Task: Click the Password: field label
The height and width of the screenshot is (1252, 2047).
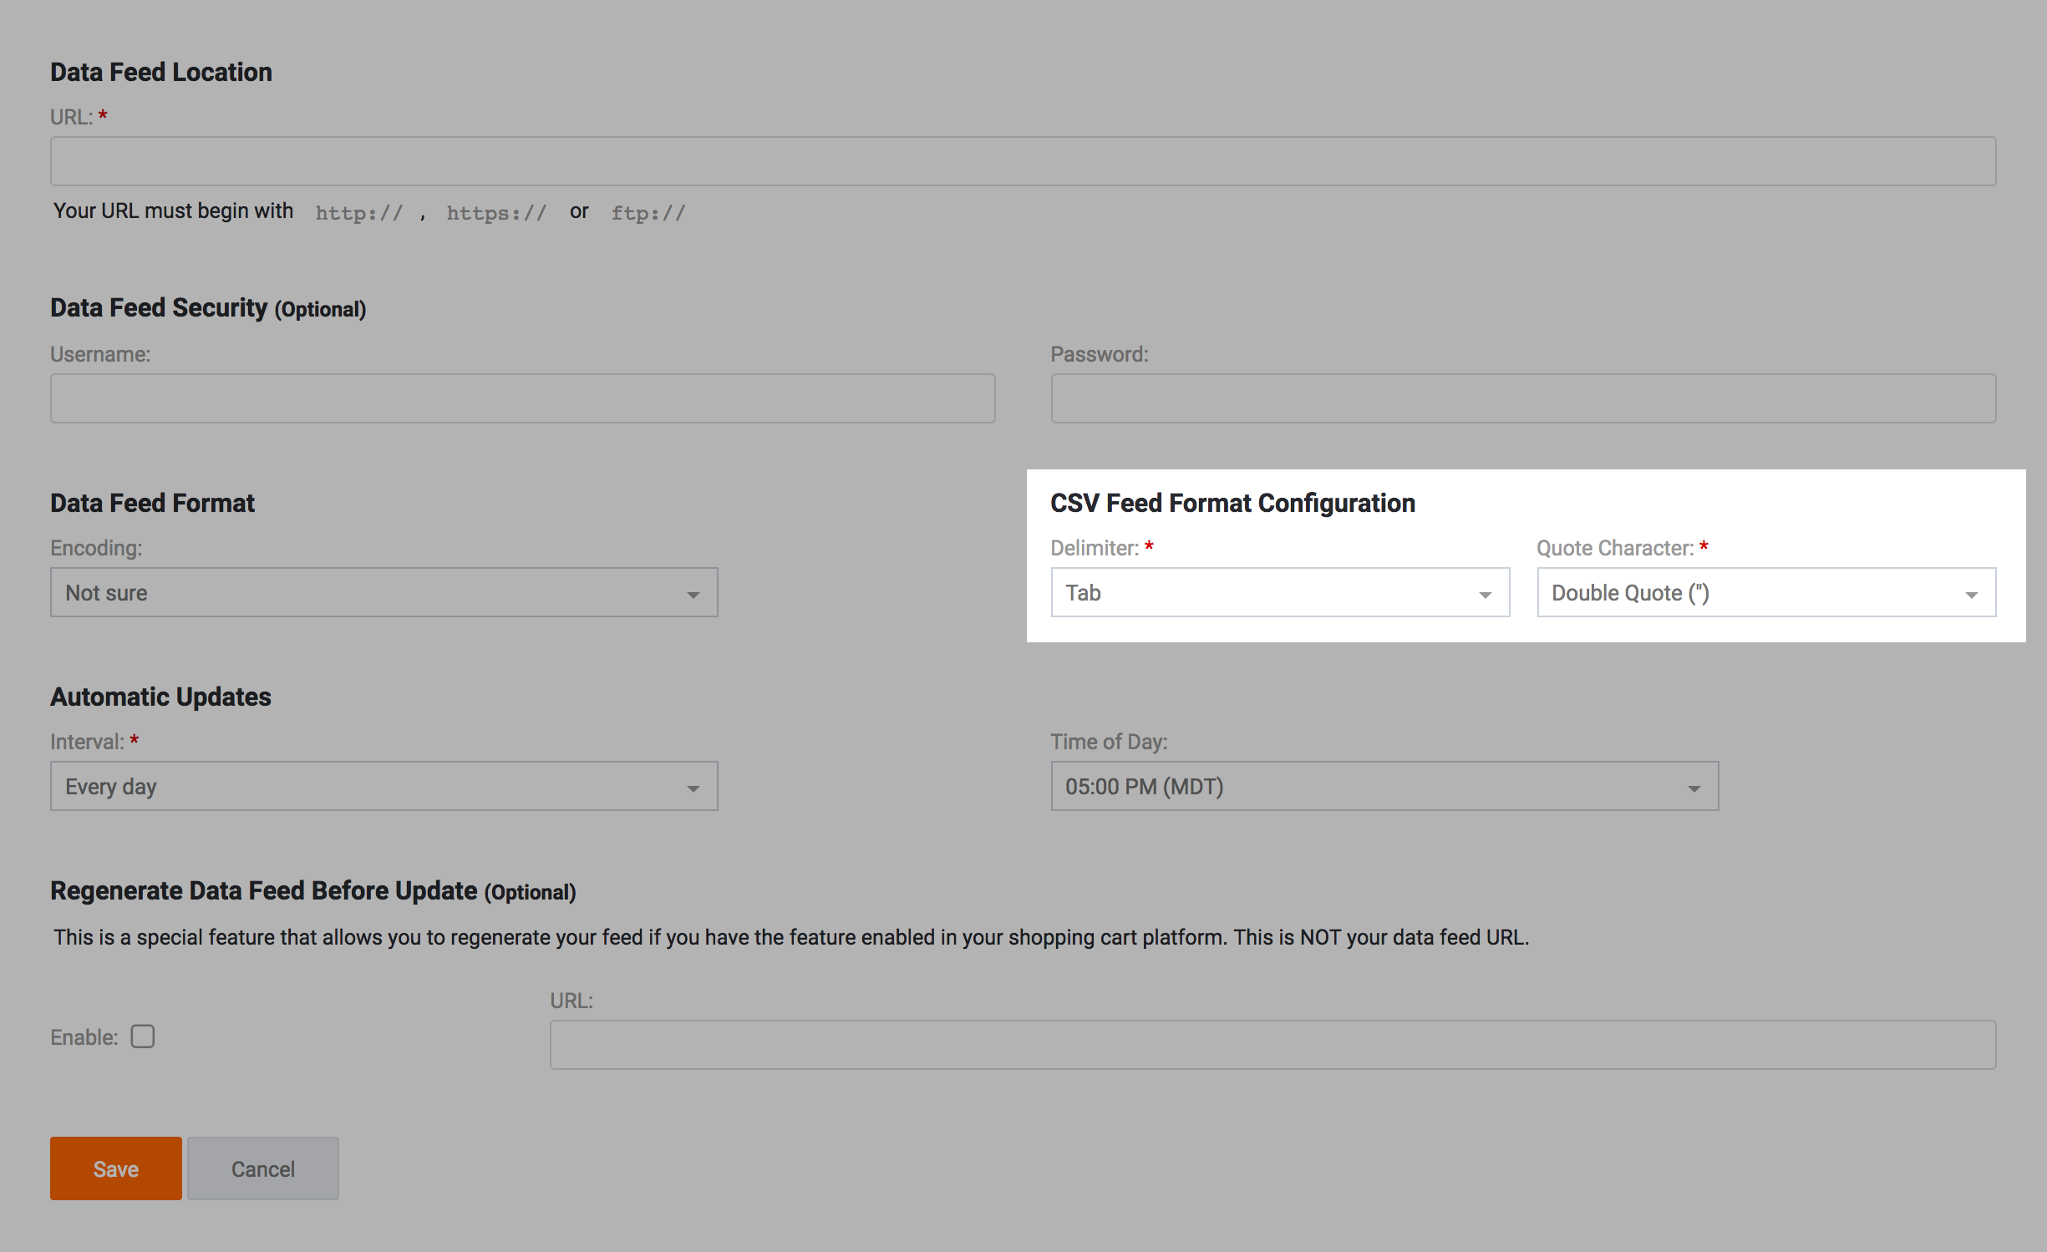Action: (1099, 354)
